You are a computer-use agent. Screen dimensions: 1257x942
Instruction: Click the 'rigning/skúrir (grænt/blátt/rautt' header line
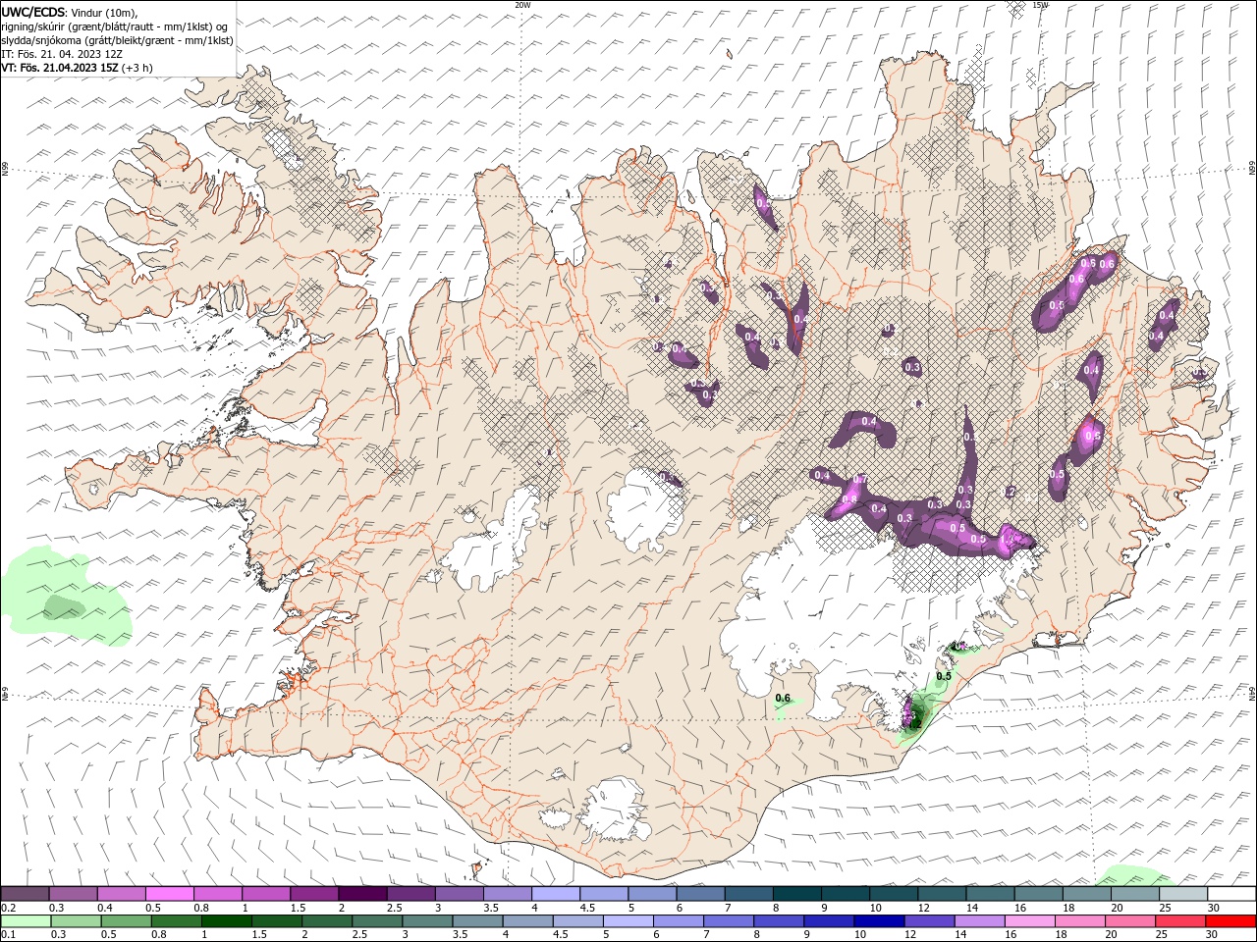[x=116, y=26]
